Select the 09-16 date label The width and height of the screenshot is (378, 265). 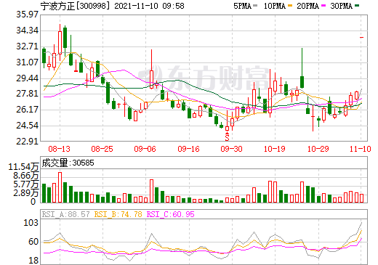[x=188, y=149]
